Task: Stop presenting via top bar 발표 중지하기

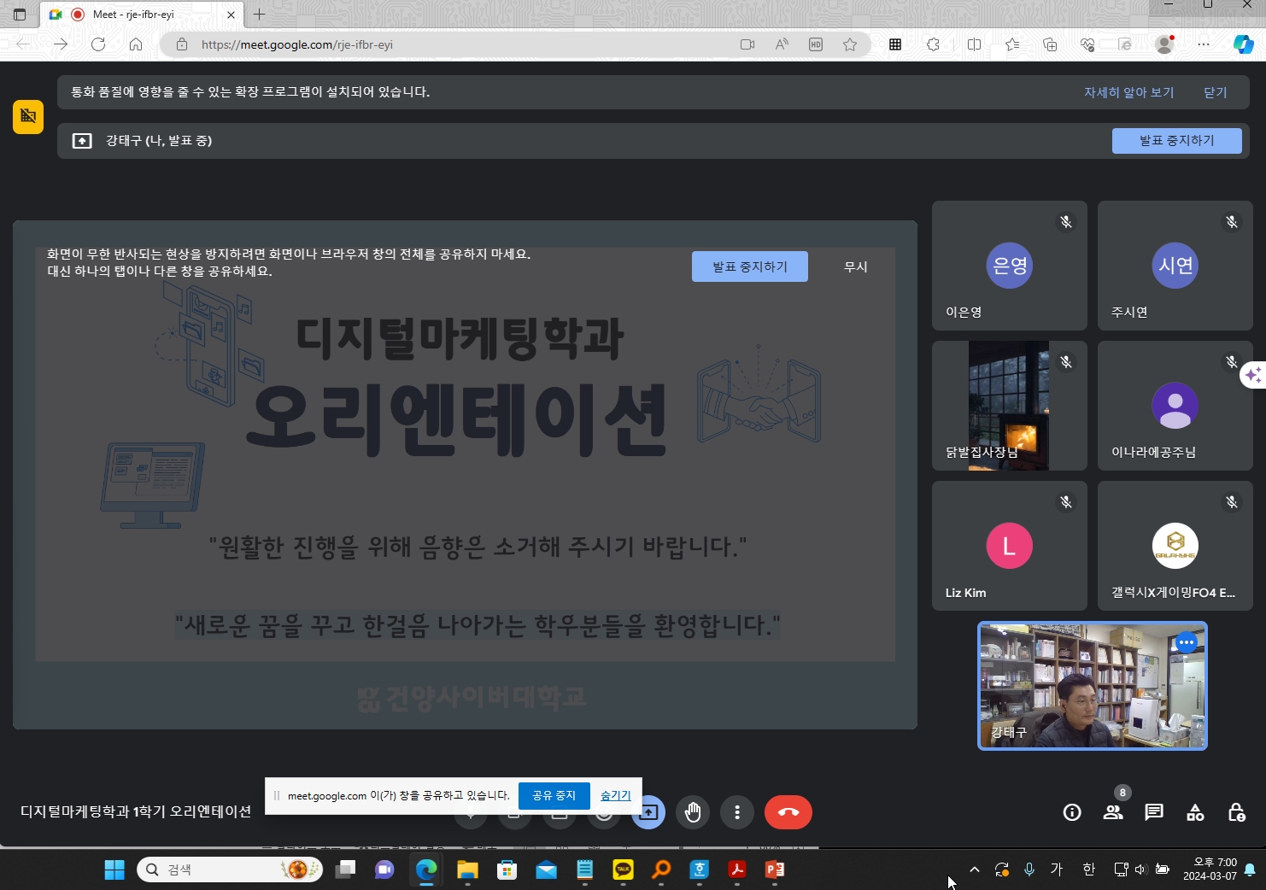Action: coord(1176,141)
